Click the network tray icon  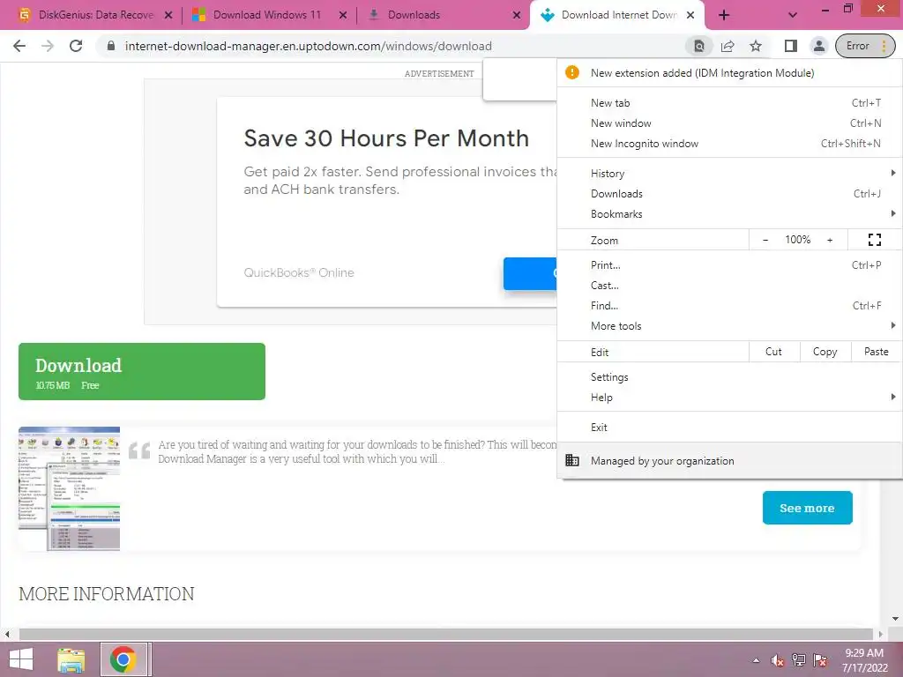coord(799,660)
